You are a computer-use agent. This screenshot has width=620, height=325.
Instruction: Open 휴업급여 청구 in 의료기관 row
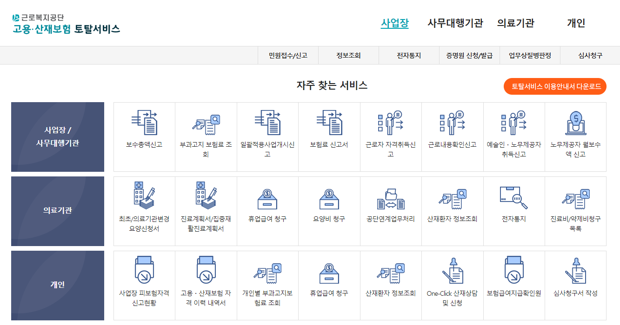pyautogui.click(x=267, y=199)
